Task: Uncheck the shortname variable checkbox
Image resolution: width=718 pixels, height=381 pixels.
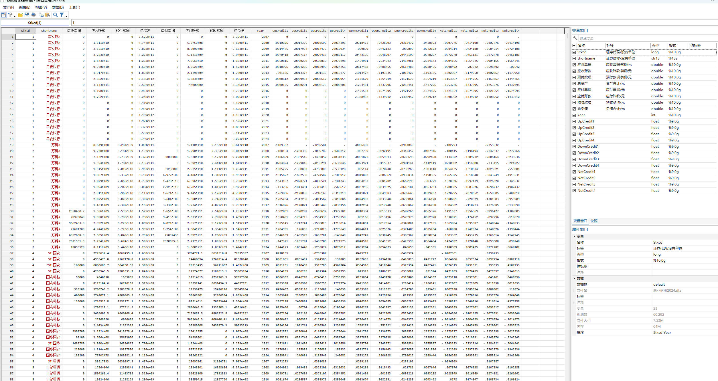Action: 574,58
